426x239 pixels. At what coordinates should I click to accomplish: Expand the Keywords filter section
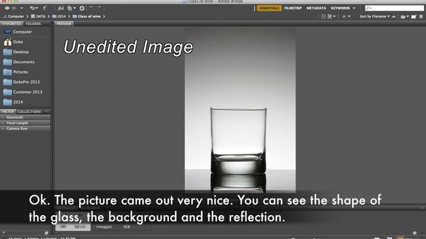(x=25, y=118)
